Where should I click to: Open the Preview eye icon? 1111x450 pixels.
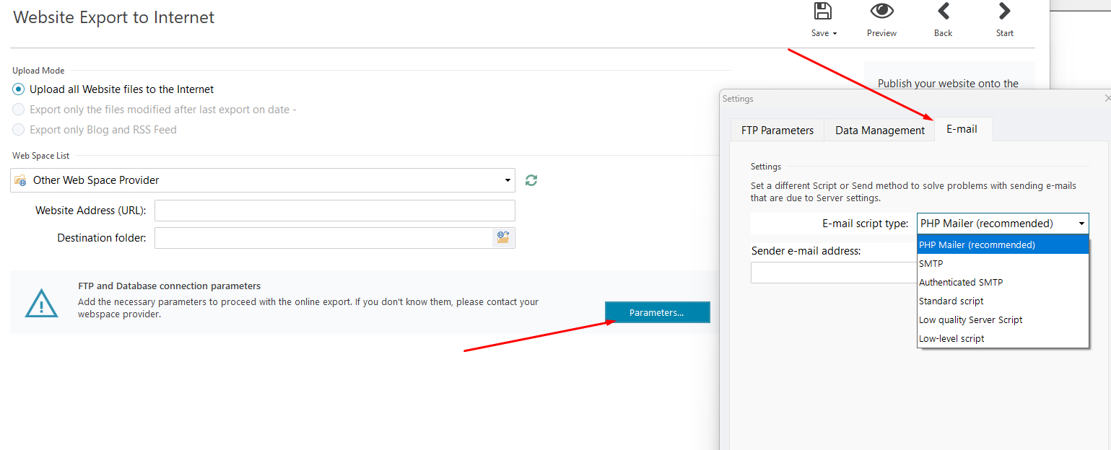pyautogui.click(x=881, y=12)
